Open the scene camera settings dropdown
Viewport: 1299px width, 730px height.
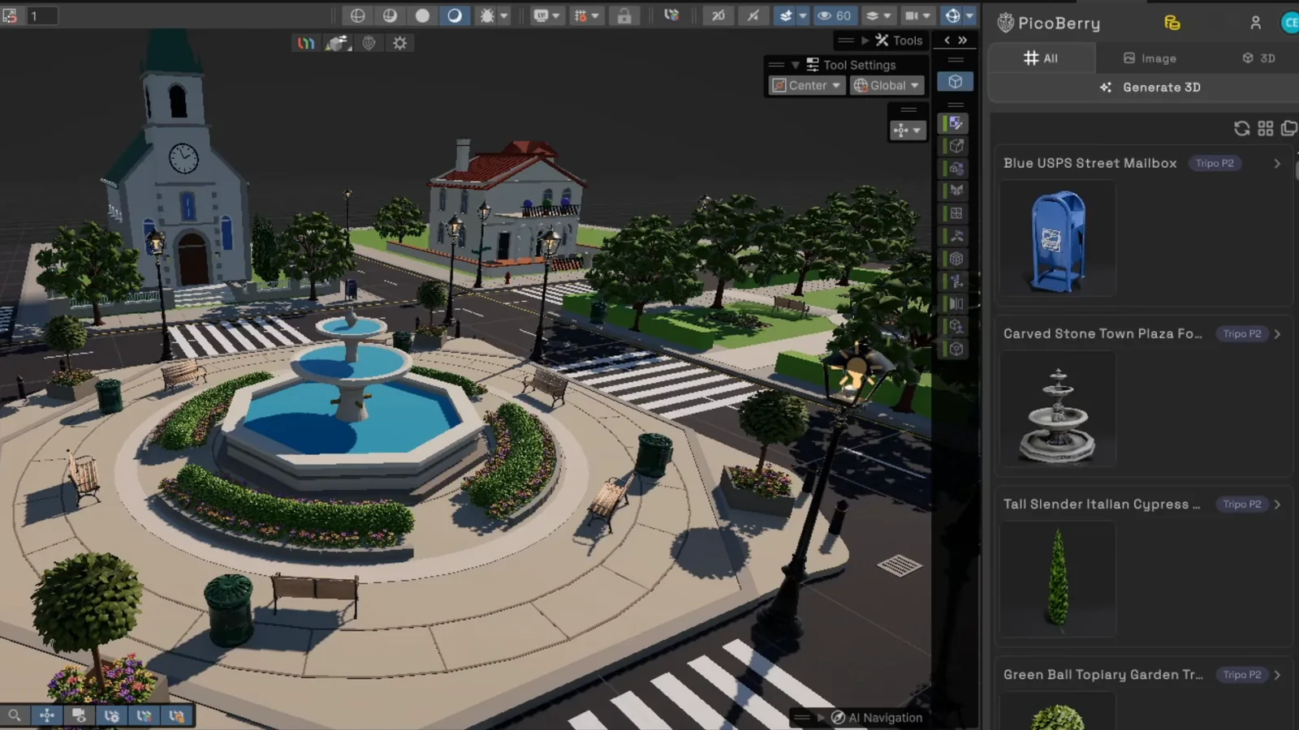click(x=917, y=15)
